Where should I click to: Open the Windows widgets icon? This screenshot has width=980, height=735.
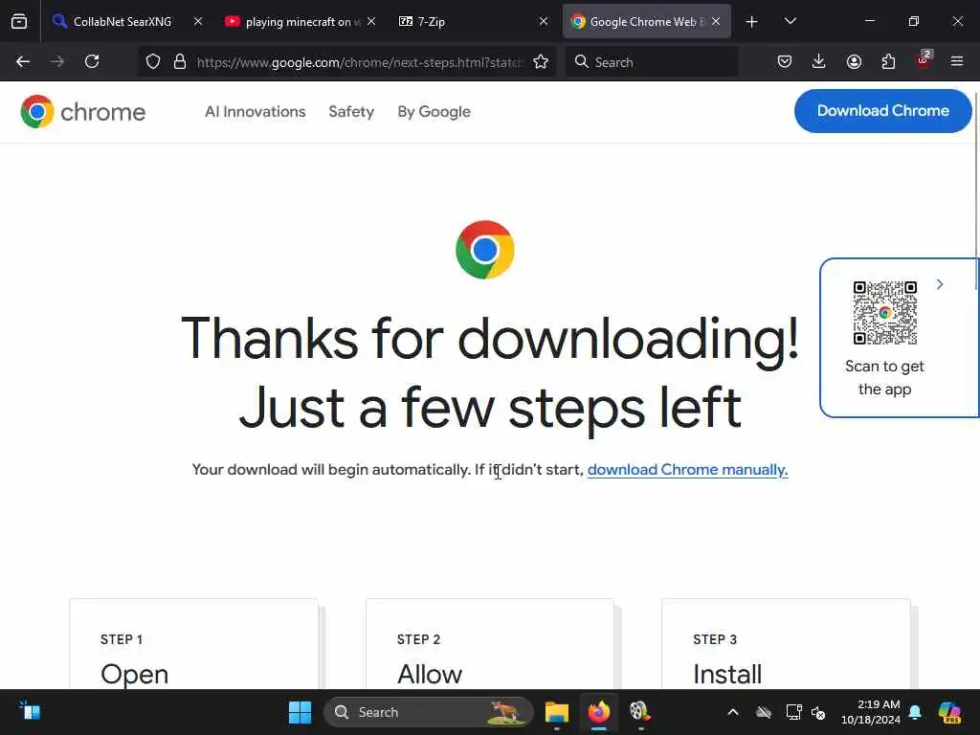[30, 711]
